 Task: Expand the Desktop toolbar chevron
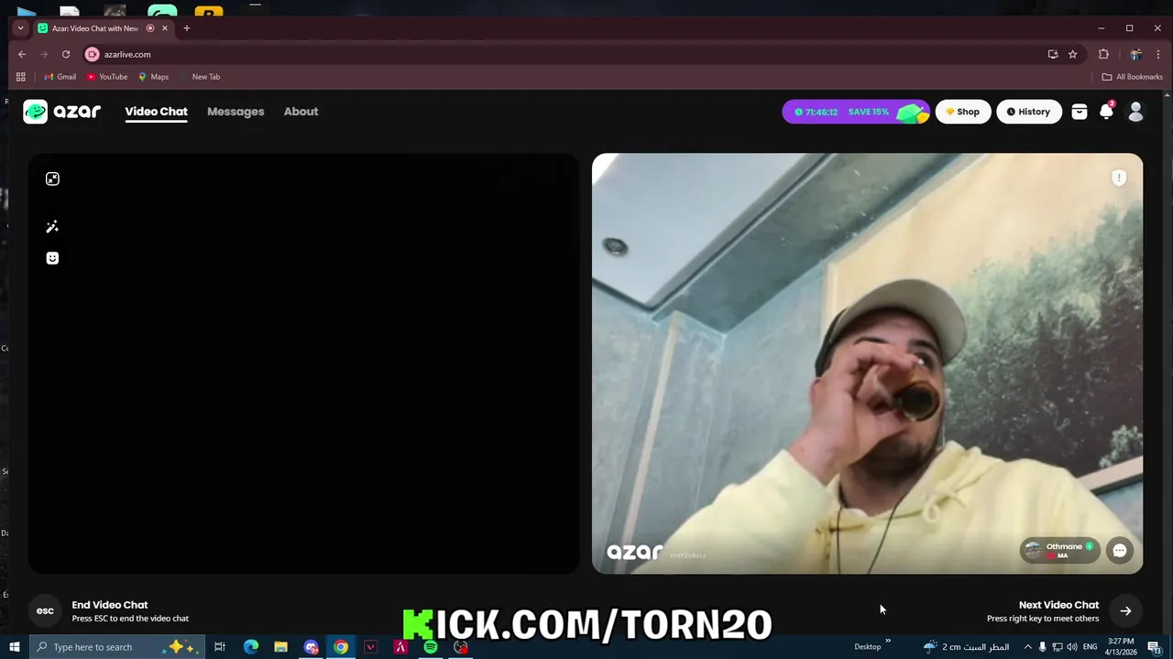tap(888, 642)
